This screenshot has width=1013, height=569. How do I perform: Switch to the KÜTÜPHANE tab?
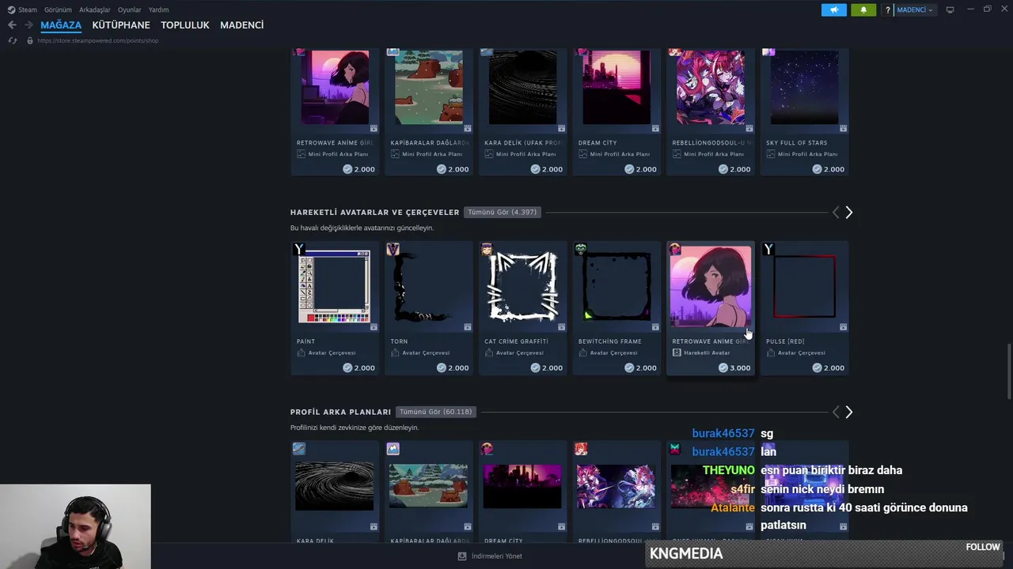pos(121,25)
